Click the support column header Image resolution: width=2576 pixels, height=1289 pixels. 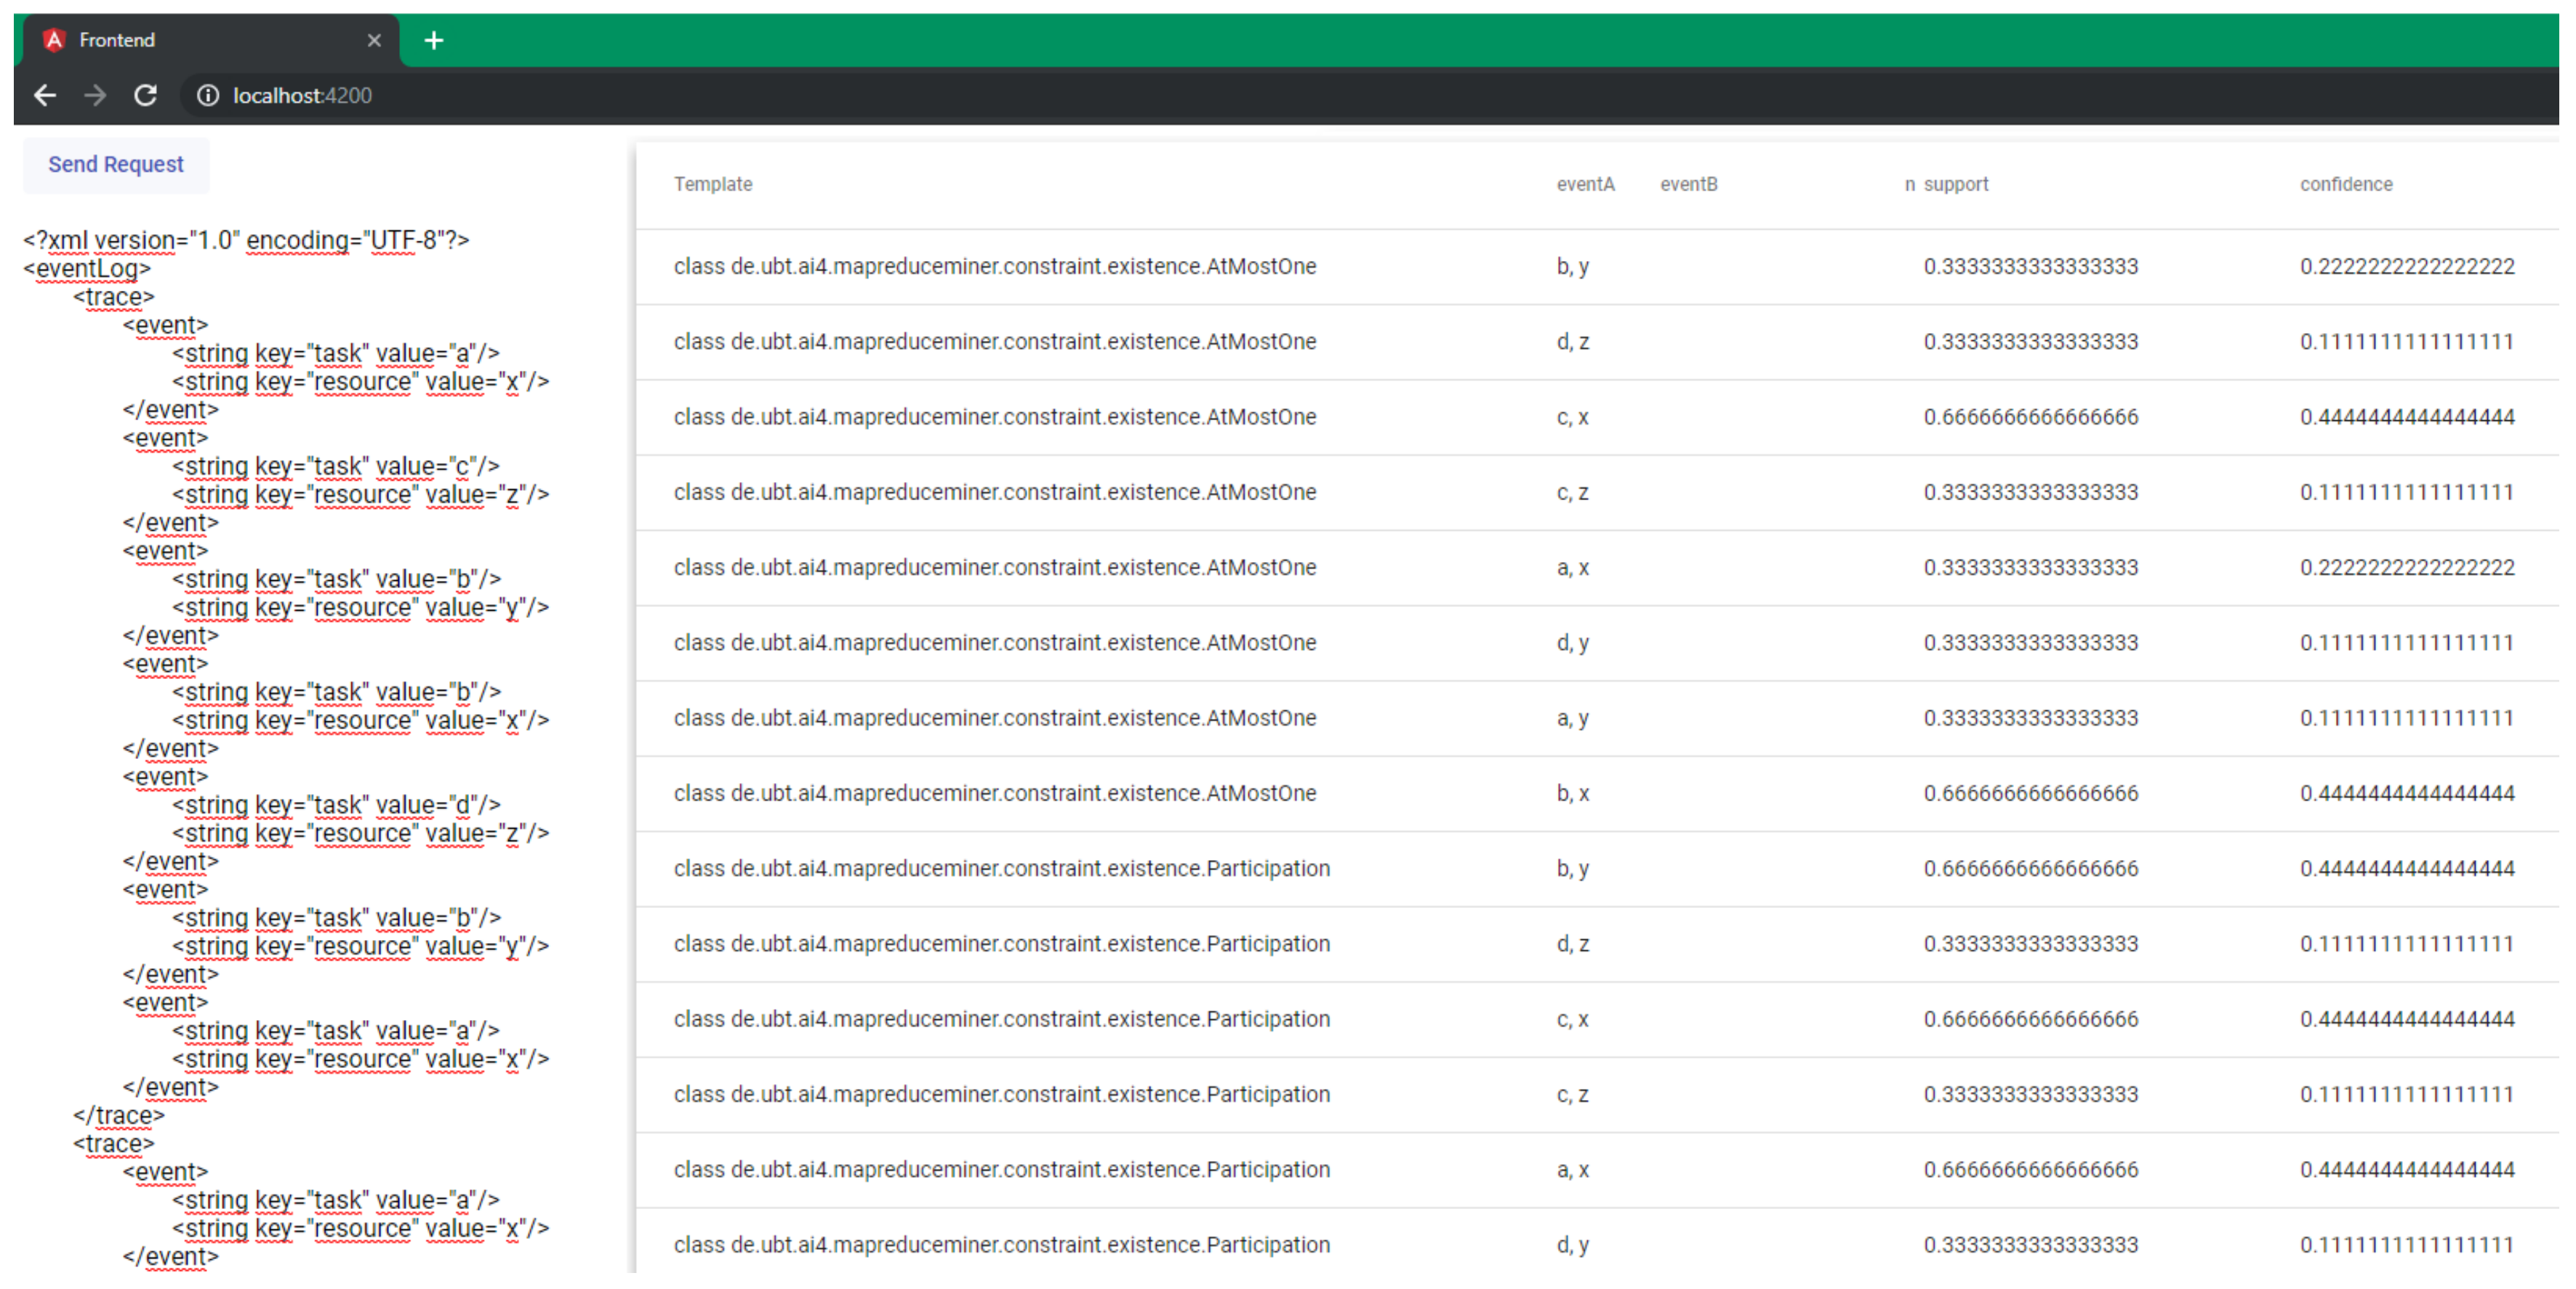pos(1955,184)
